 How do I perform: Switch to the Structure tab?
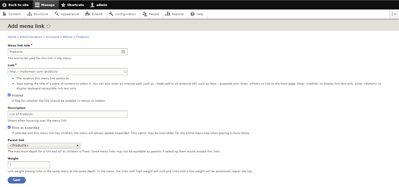(x=38, y=14)
